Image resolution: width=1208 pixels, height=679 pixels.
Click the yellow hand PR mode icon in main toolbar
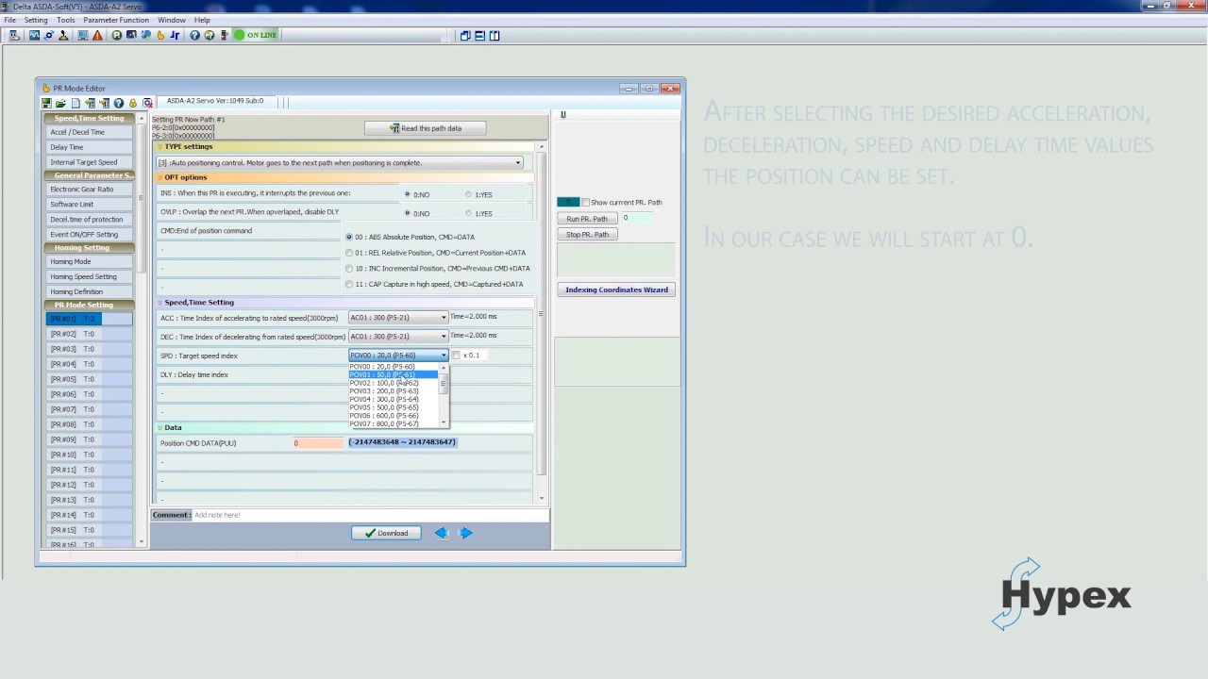point(160,35)
